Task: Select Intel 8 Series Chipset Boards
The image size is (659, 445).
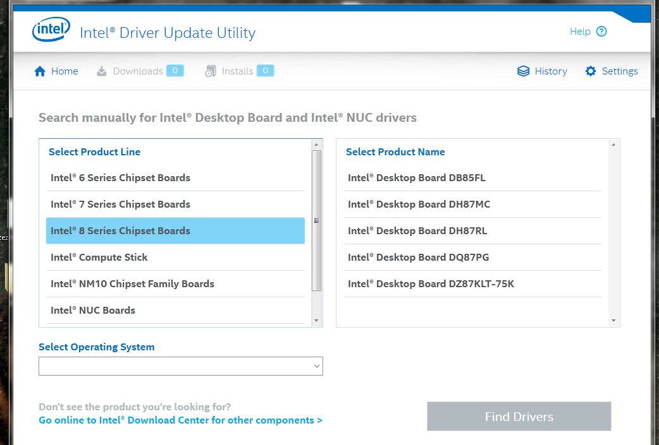Action: (x=175, y=230)
